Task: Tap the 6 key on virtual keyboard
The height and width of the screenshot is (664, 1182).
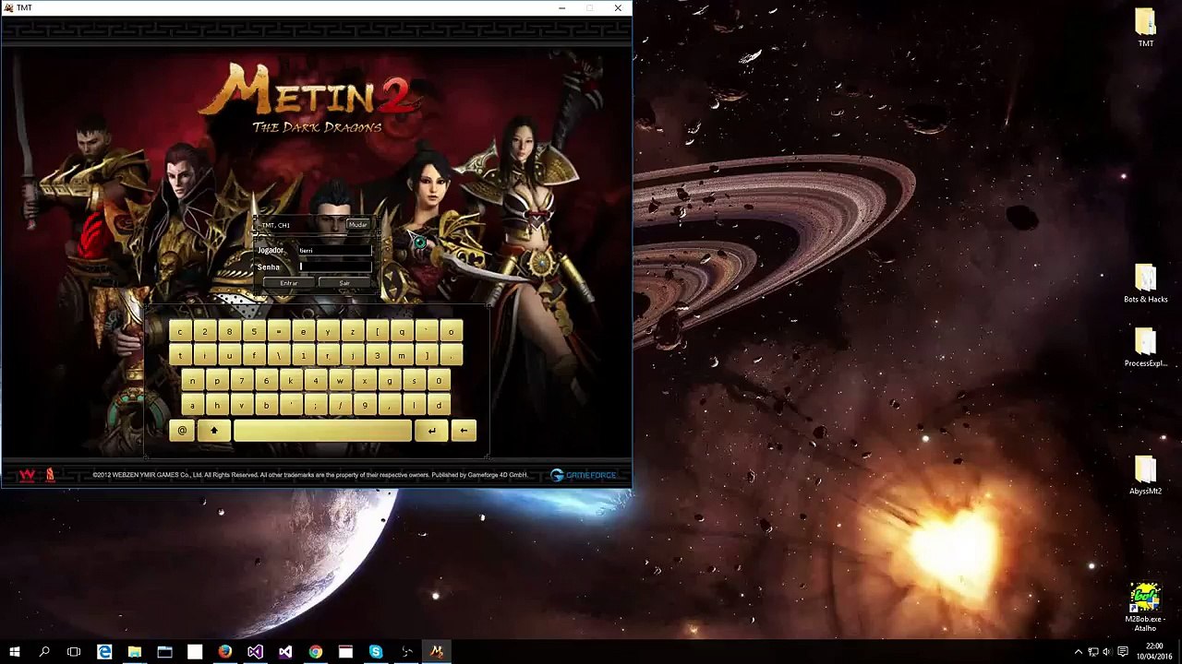Action: point(266,381)
